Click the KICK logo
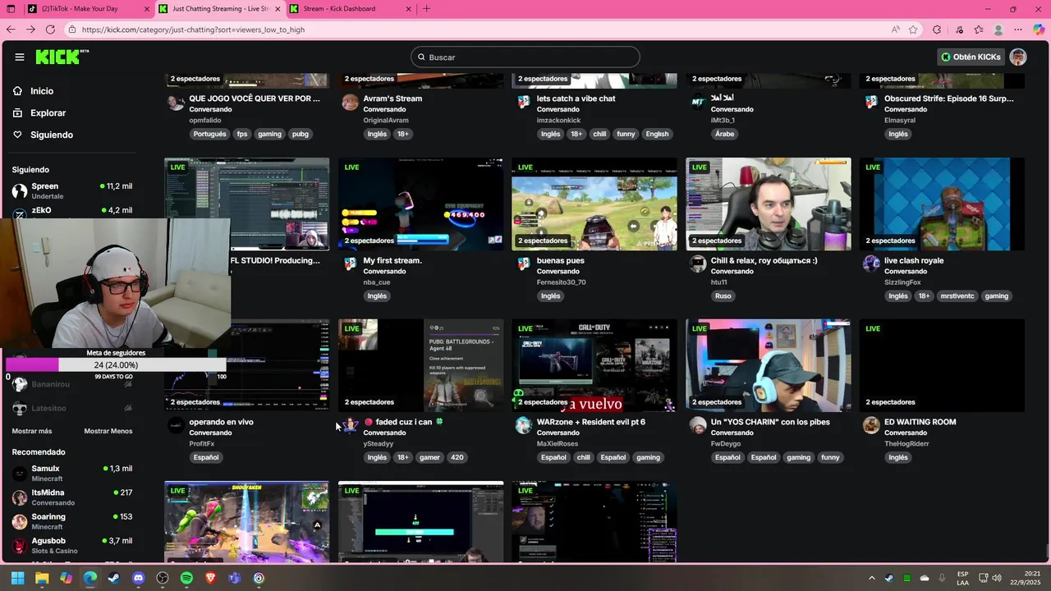The width and height of the screenshot is (1051, 591). click(x=62, y=57)
